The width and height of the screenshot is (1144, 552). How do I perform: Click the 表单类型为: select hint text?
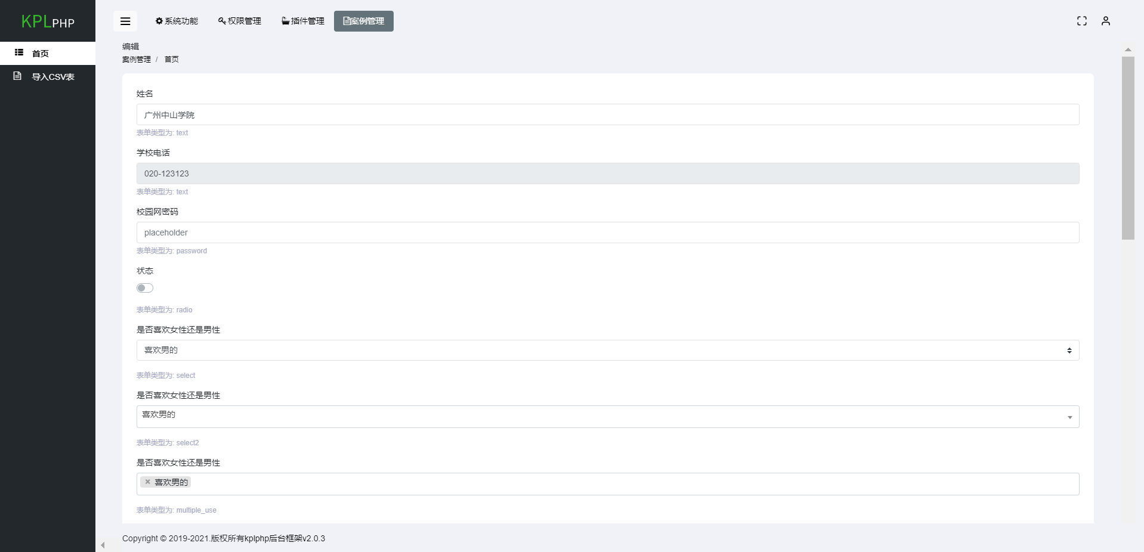click(166, 376)
